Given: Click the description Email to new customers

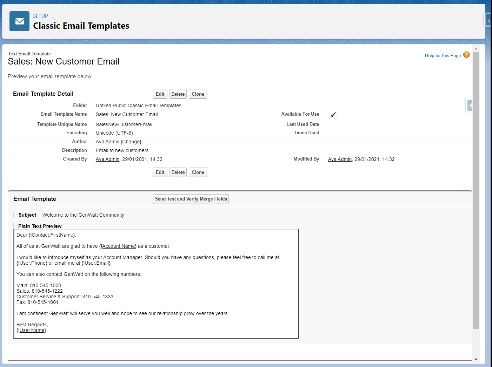Looking at the screenshot, I should pyautogui.click(x=122, y=150).
